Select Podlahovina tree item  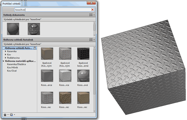13,58
